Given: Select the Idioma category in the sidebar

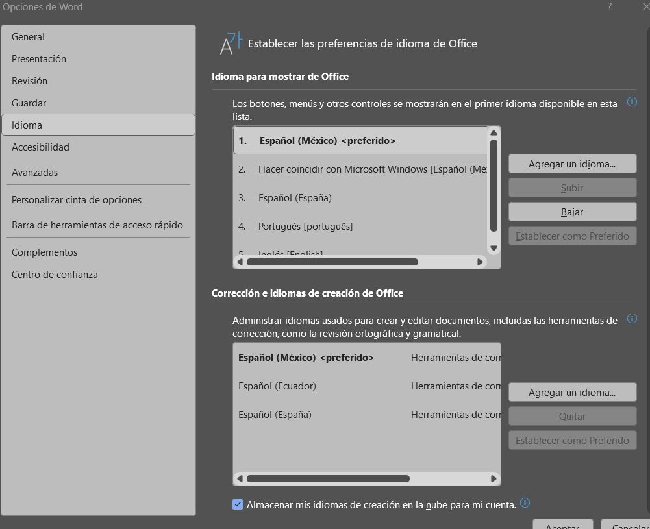Looking at the screenshot, I should [98, 125].
